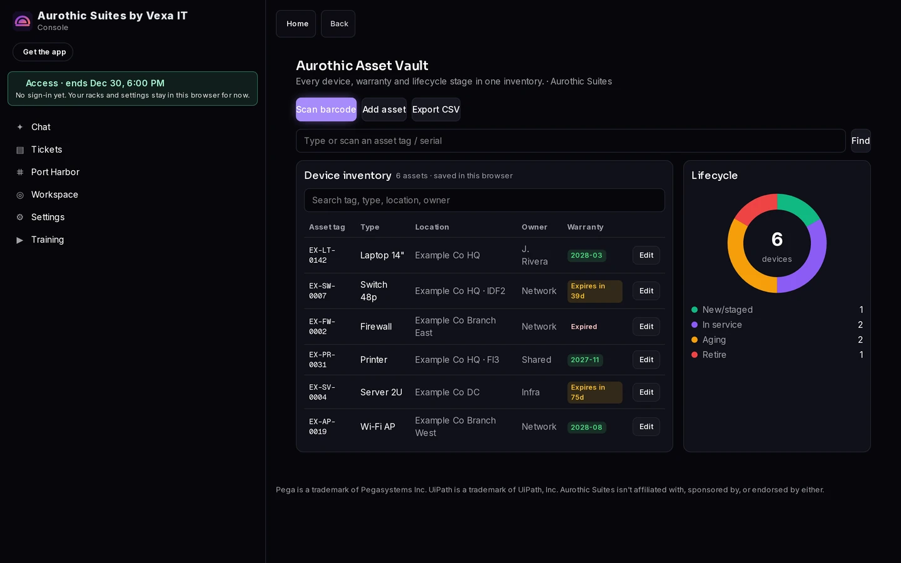Click the Tickets list icon

pos(20,150)
